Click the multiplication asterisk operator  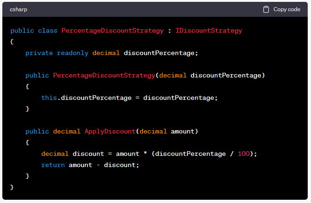pyautogui.click(x=145, y=153)
